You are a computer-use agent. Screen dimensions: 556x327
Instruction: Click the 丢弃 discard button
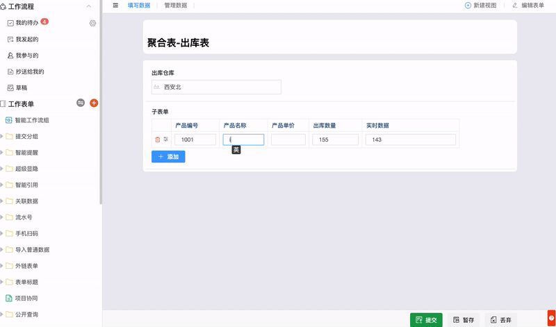click(500, 320)
